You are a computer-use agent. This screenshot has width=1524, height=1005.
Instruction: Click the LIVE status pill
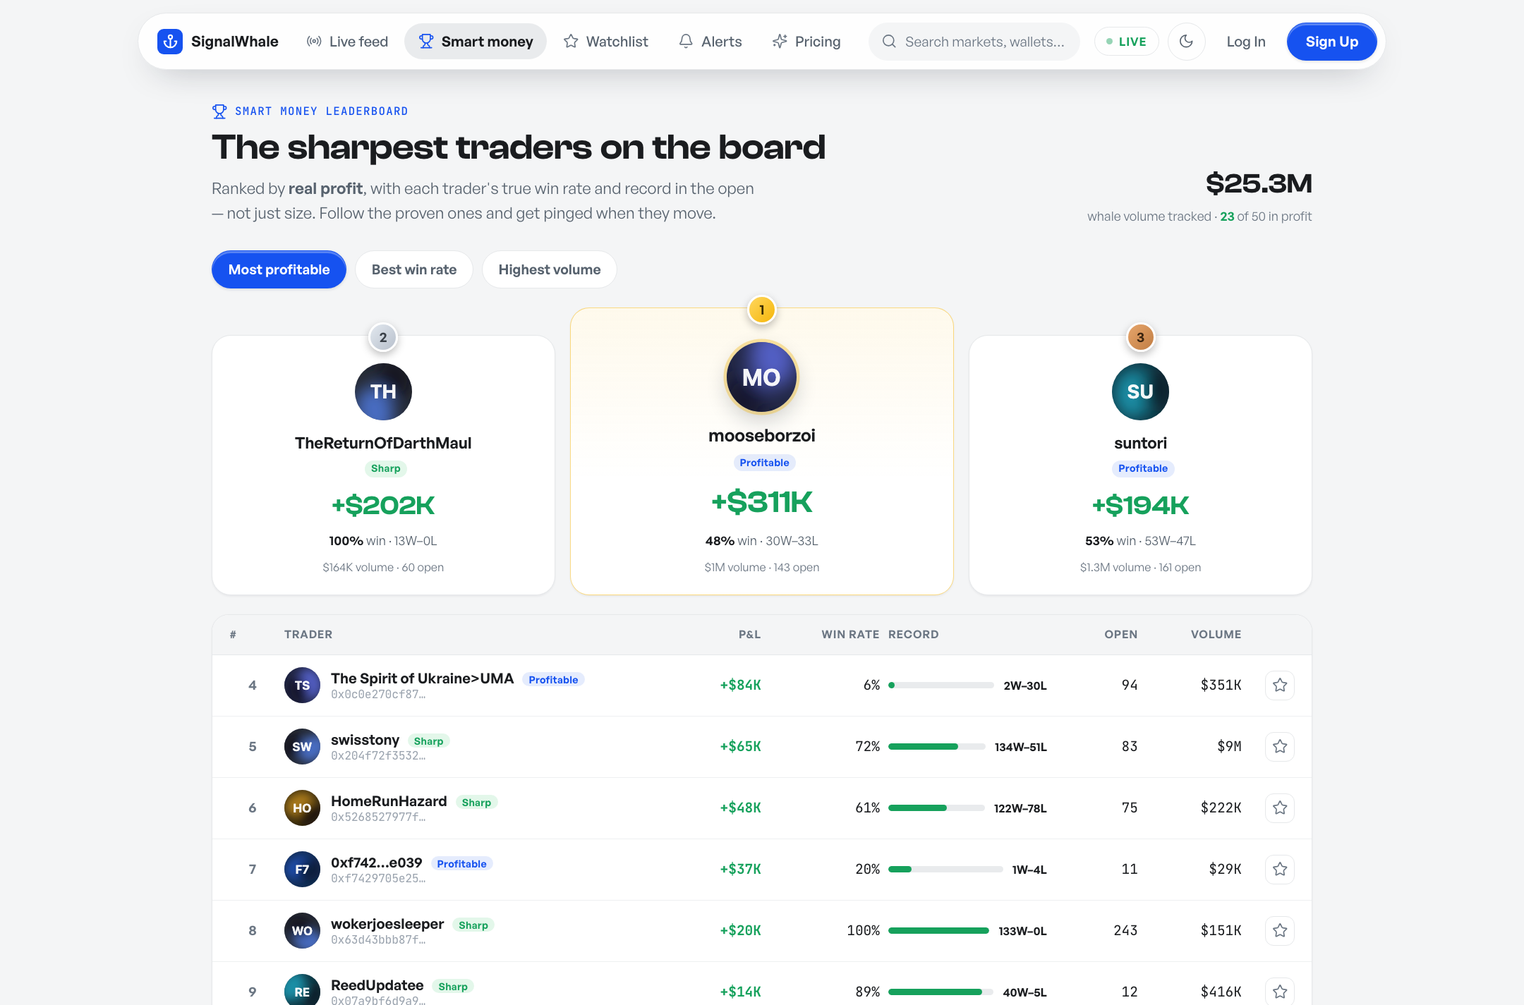1126,42
